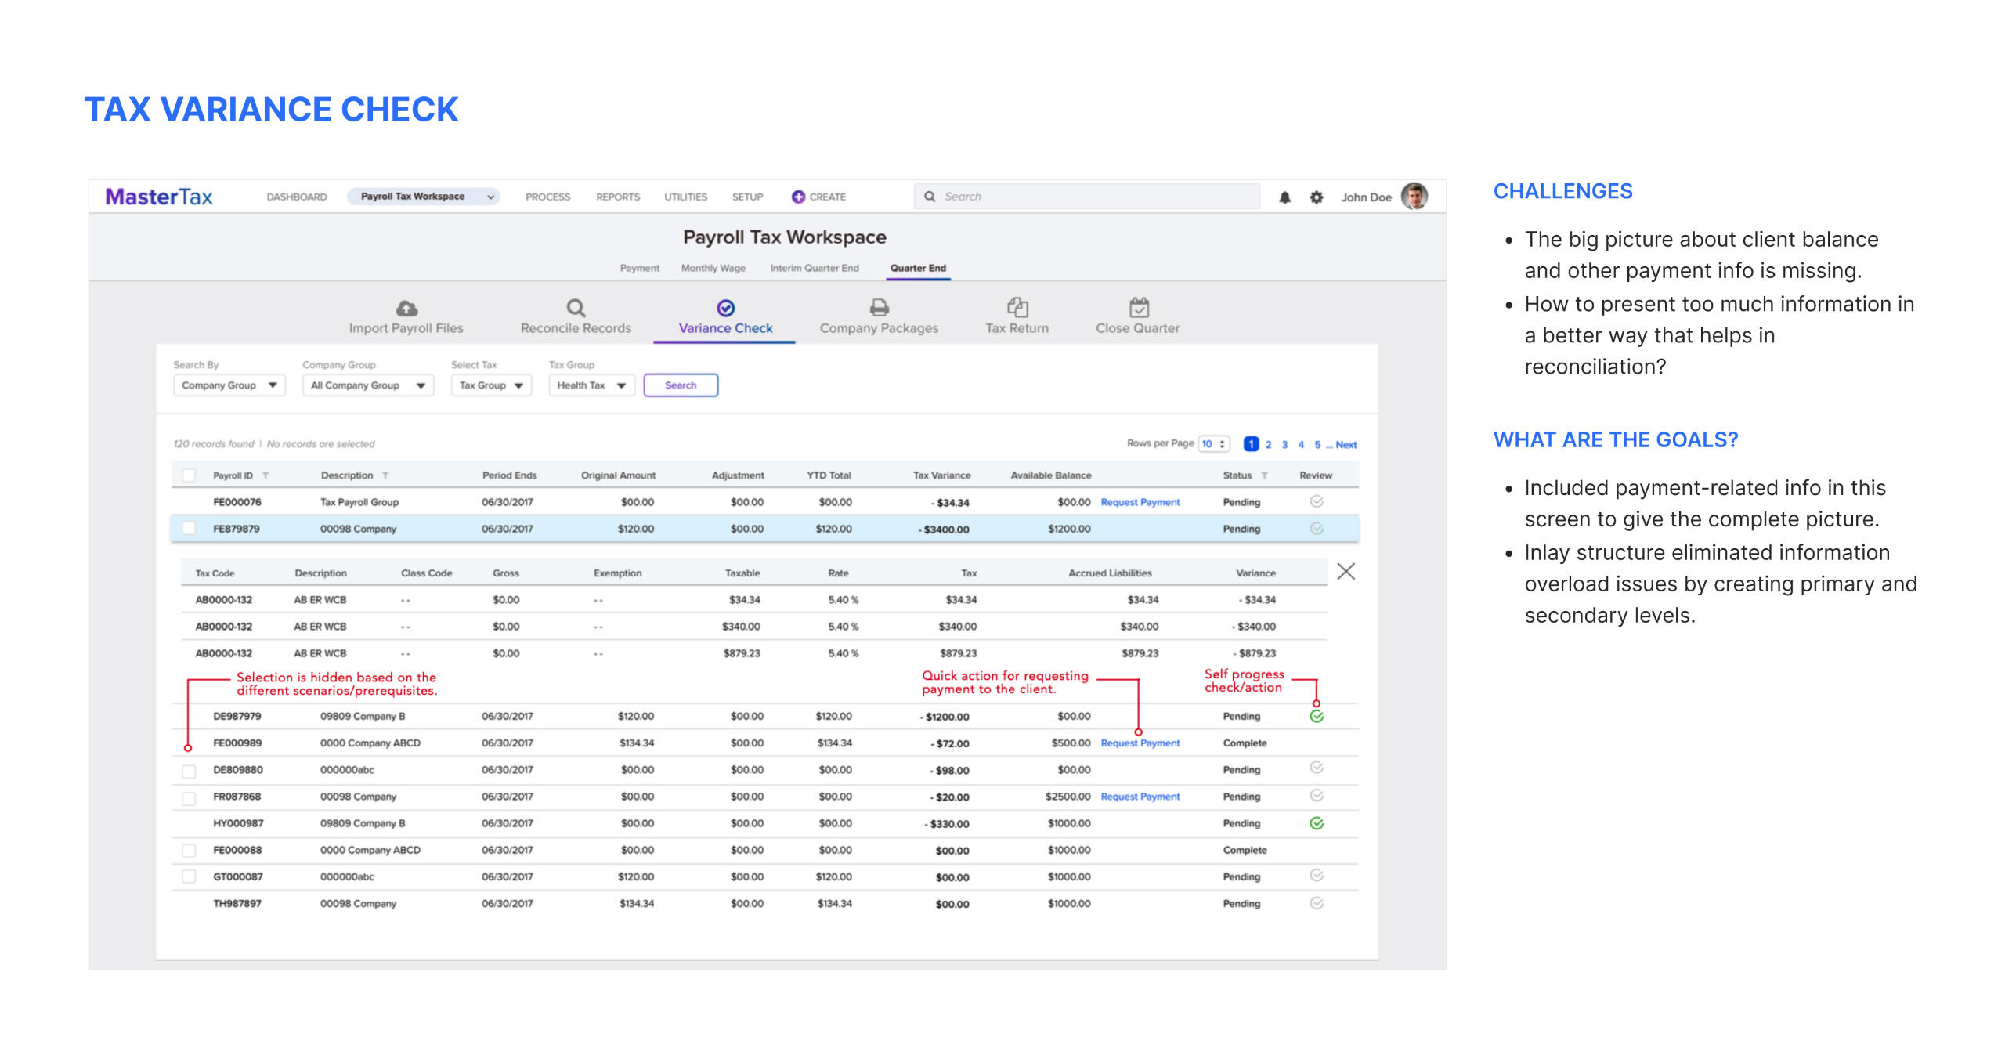
Task: Select the Company Packages printer icon
Action: 879,307
